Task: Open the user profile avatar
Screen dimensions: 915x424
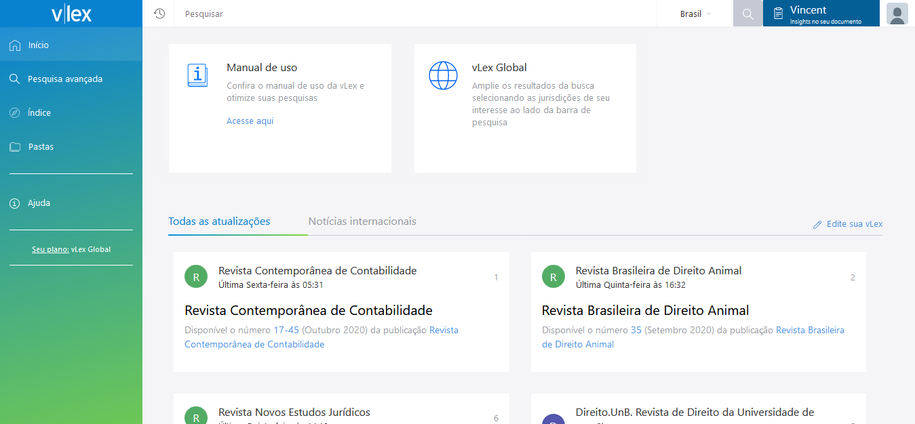Action: 897,14
